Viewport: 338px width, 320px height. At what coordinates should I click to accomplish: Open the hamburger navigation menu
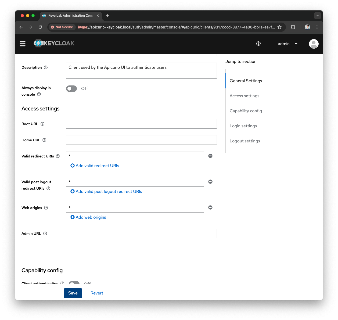[x=23, y=44]
